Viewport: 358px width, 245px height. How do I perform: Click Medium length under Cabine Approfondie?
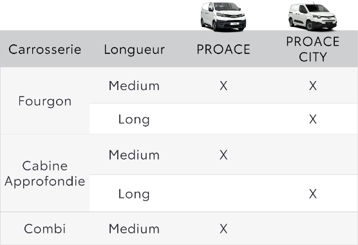click(x=134, y=155)
